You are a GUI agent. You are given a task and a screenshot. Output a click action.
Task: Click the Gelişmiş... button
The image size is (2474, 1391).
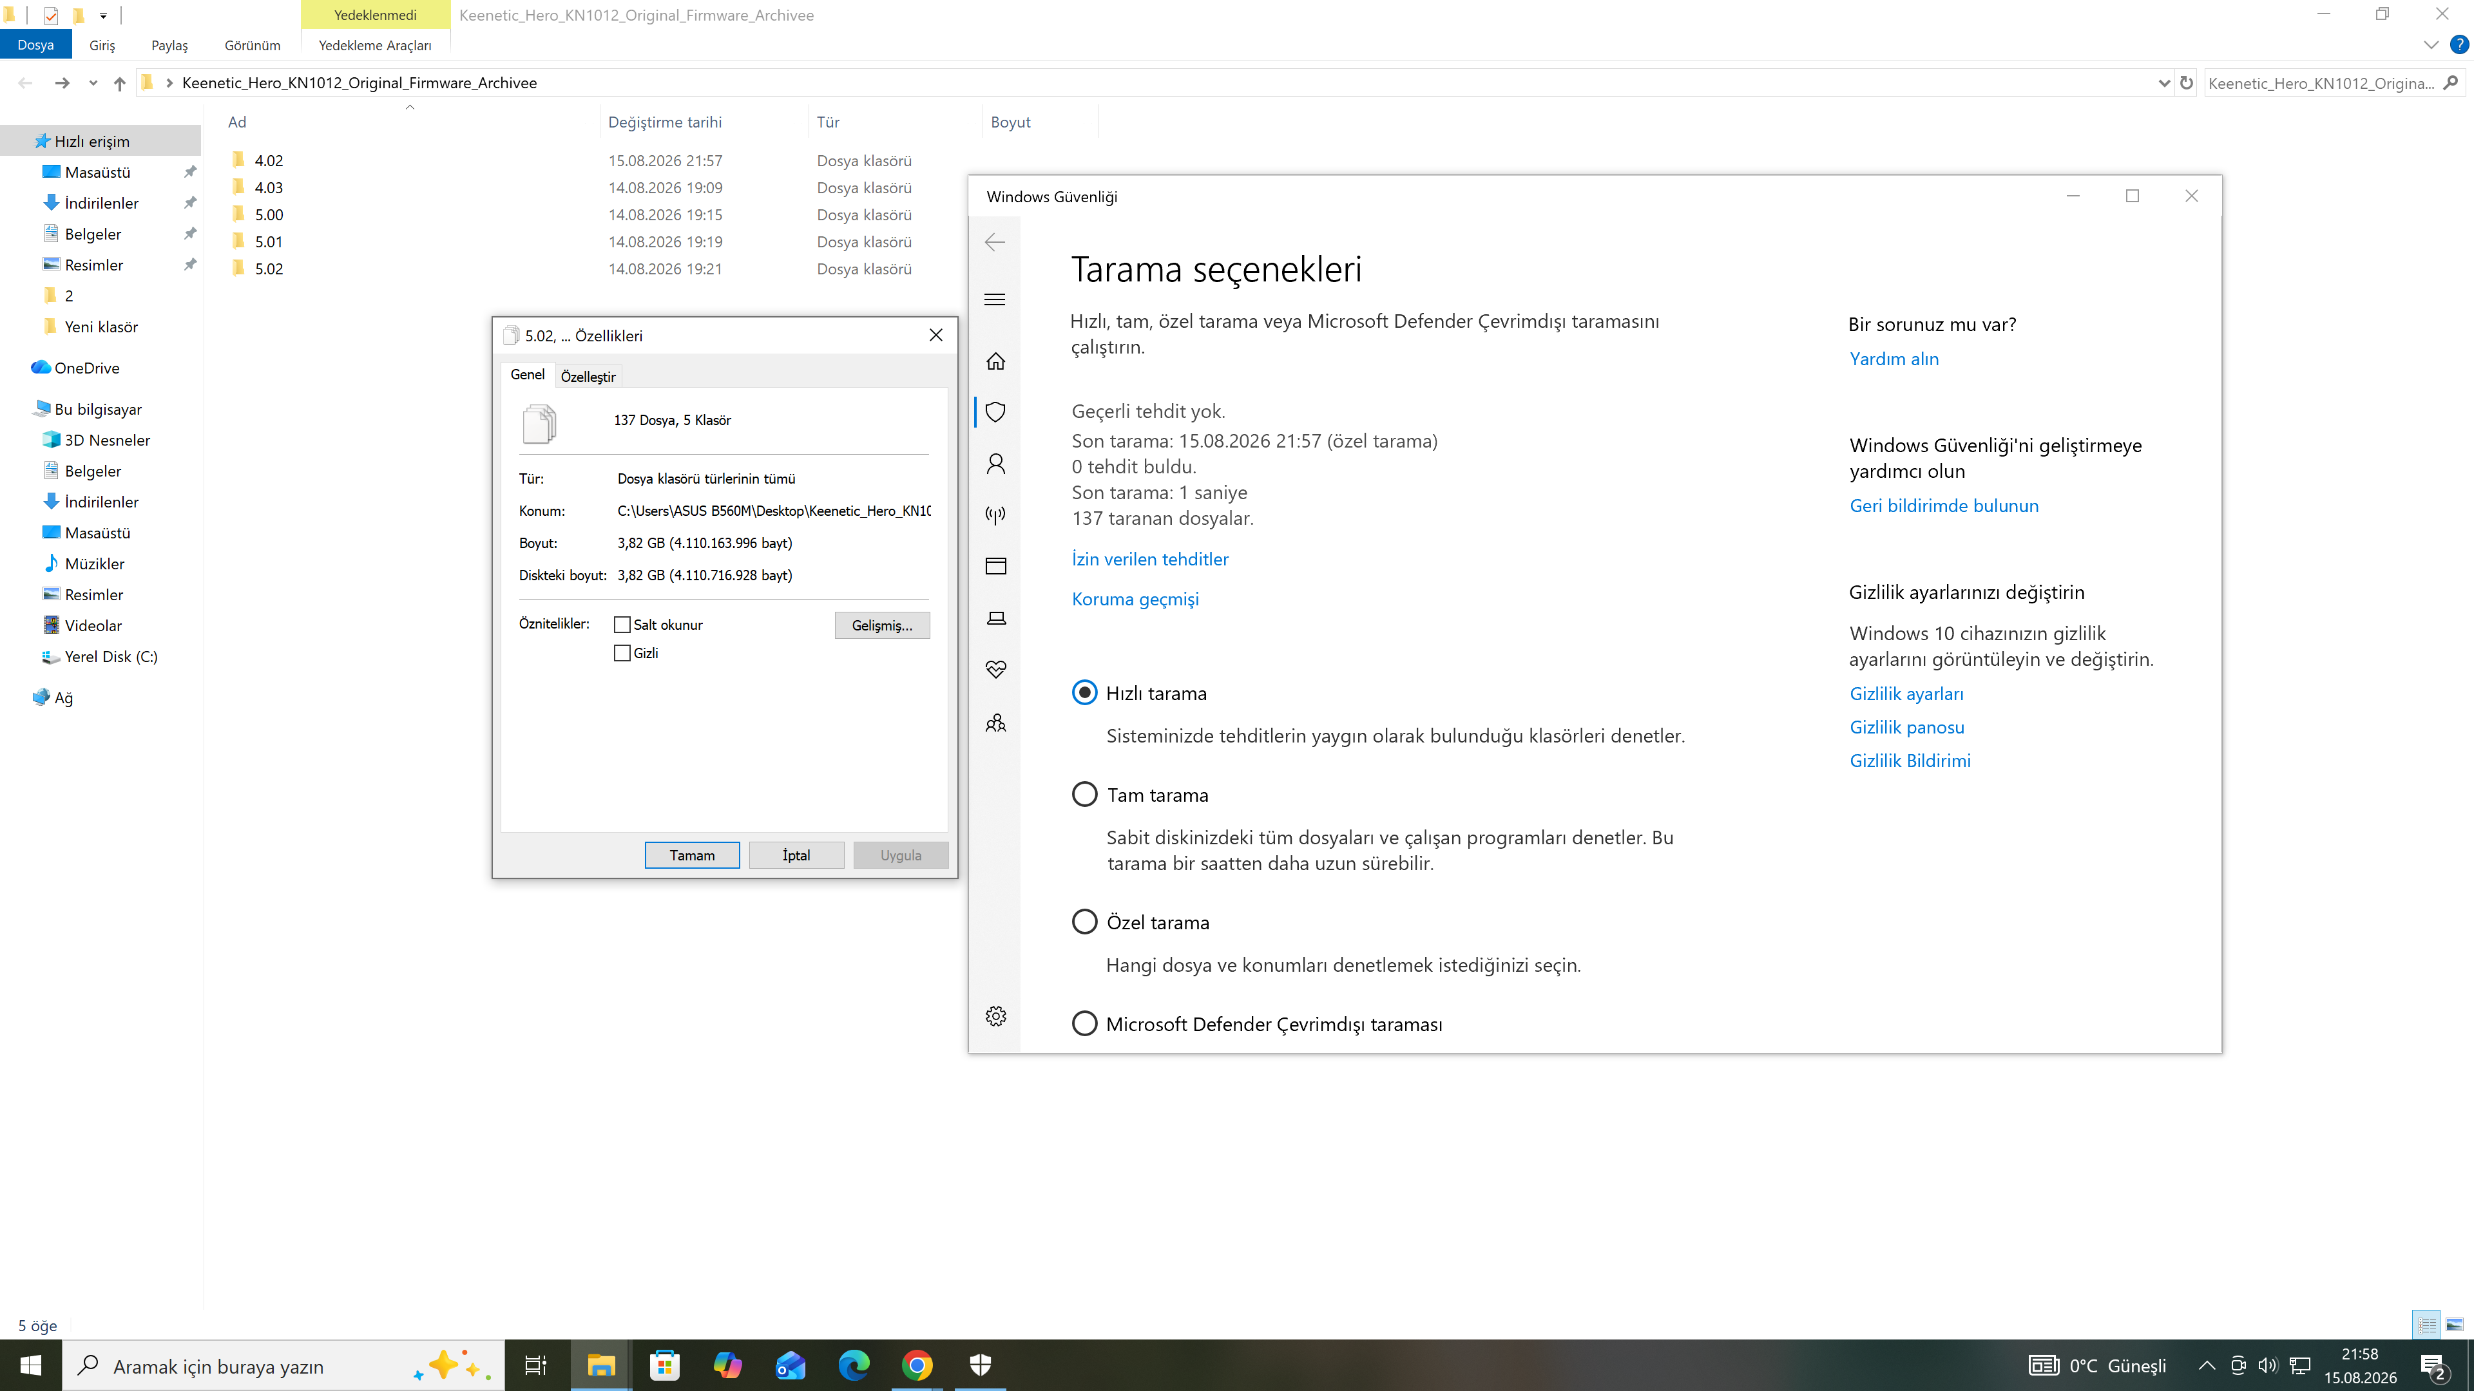881,625
